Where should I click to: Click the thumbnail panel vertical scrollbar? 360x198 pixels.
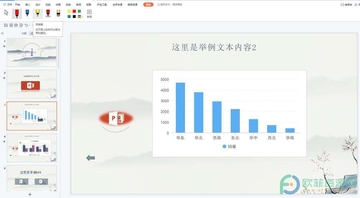coord(59,53)
